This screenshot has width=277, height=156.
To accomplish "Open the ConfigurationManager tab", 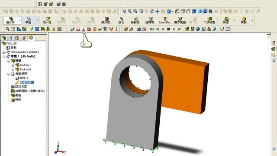I will point(17,38).
